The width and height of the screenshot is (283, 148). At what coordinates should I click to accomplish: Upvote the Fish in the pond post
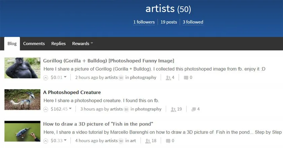[46, 141]
